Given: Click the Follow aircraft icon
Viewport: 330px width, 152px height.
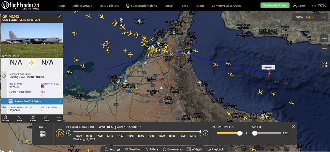Looking at the screenshot, I should point(33,118).
